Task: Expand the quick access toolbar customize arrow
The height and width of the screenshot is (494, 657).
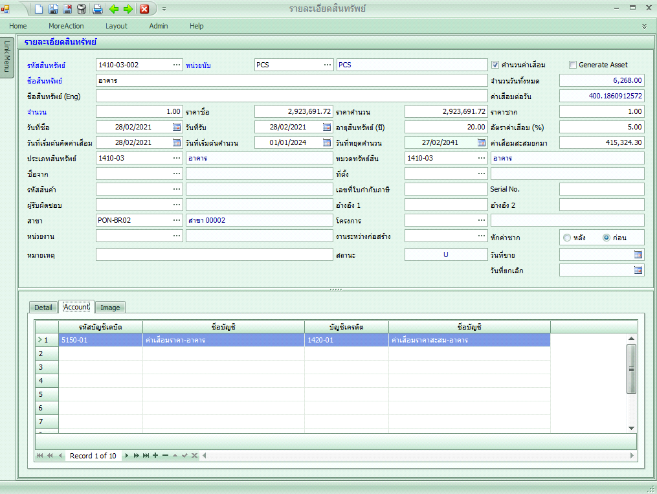Action: (x=164, y=9)
